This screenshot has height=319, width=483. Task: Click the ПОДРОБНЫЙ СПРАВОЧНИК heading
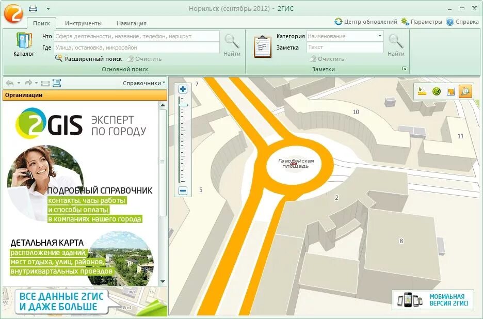tap(100, 190)
